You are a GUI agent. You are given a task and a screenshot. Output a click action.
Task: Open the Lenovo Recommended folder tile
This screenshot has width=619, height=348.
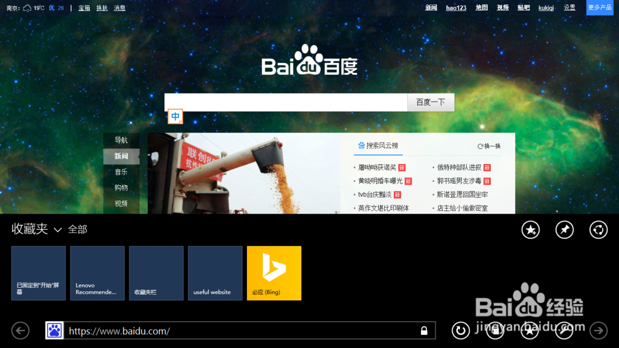click(x=97, y=273)
